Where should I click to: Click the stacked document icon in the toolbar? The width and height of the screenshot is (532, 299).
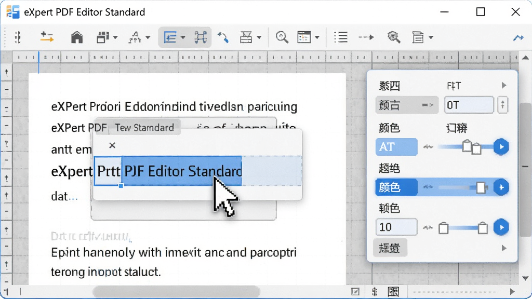pos(418,37)
